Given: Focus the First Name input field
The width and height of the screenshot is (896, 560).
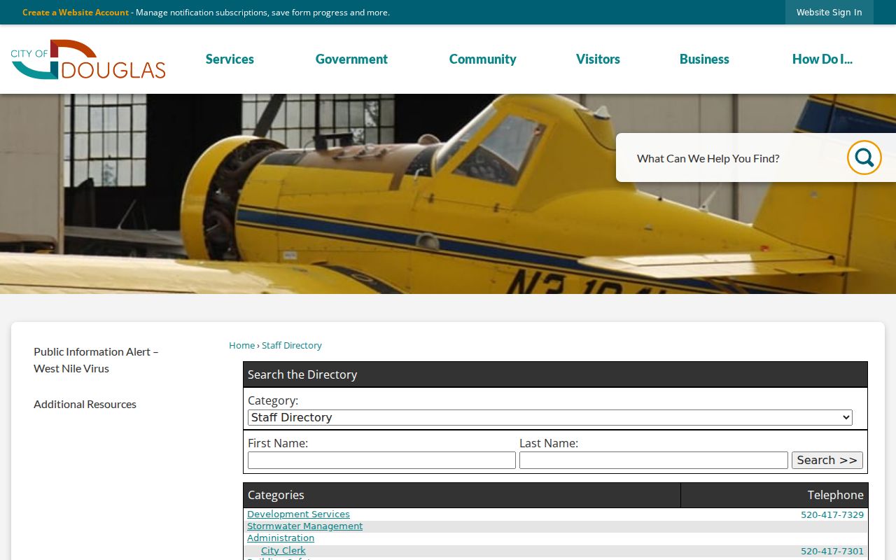Looking at the screenshot, I should 381,460.
